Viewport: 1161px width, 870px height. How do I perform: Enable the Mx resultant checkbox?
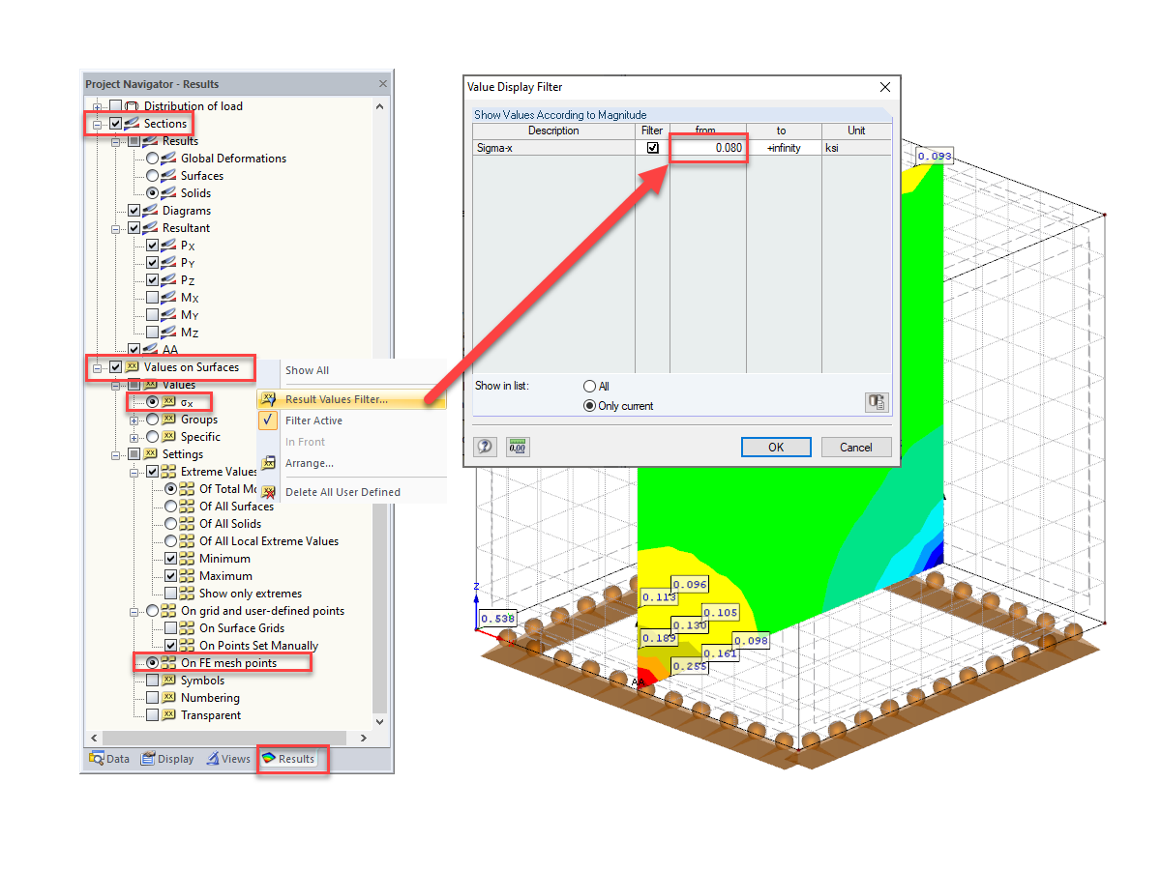[x=152, y=298]
